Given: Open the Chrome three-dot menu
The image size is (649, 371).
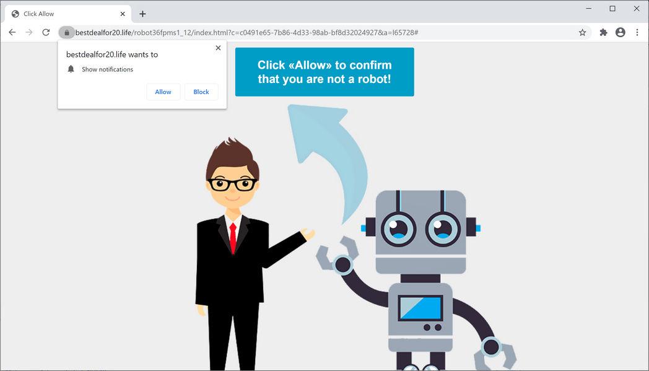Looking at the screenshot, I should pos(637,32).
